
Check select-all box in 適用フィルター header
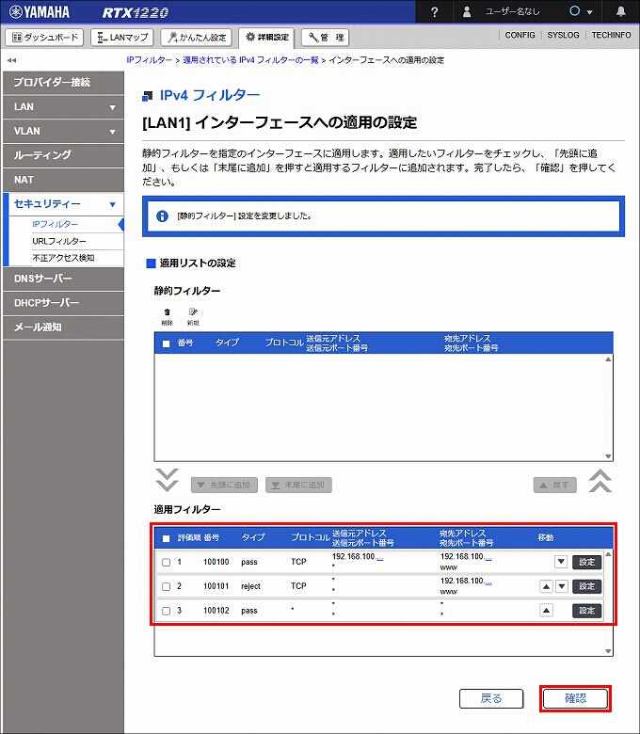pos(166,538)
